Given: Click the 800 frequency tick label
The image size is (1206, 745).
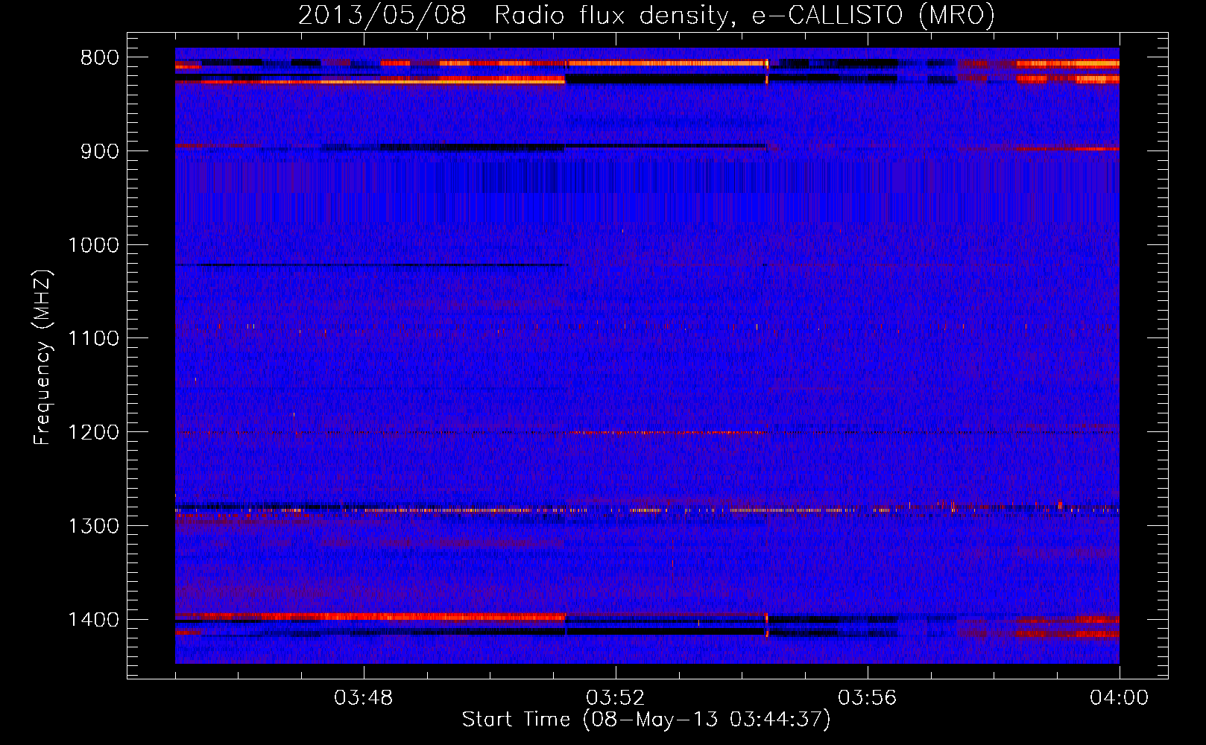Looking at the screenshot, I should tap(100, 58).
